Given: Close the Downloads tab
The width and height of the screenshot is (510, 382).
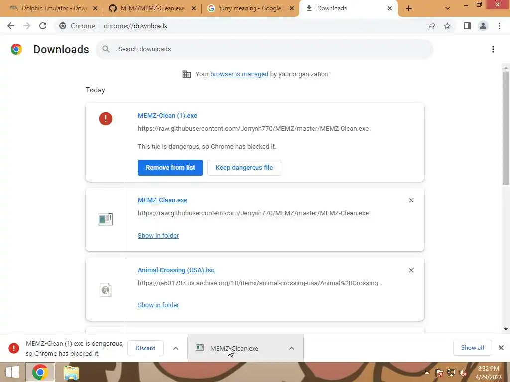Looking at the screenshot, I should click(x=390, y=9).
